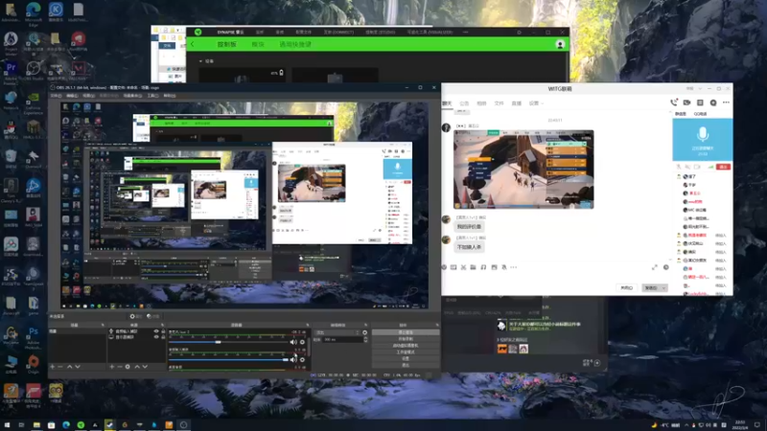767x431 pixels.
Task: Open Settings dropdown tab in QQ group
Action: (x=536, y=103)
